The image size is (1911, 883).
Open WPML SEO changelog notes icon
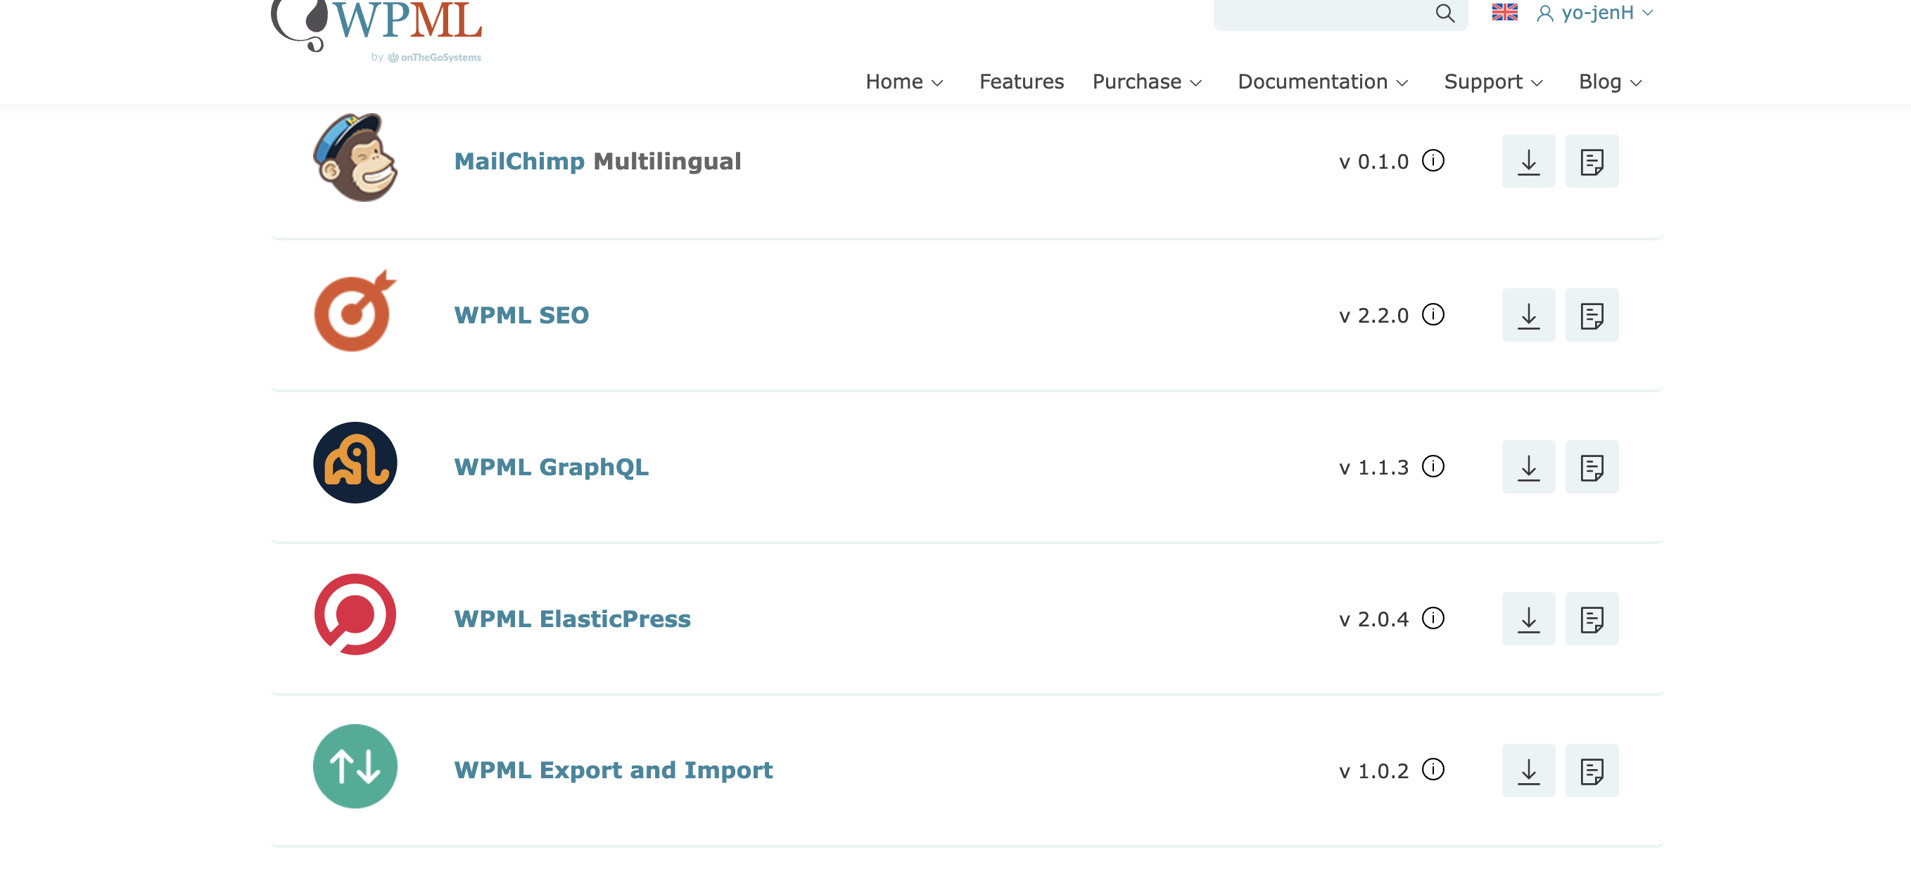click(x=1592, y=315)
